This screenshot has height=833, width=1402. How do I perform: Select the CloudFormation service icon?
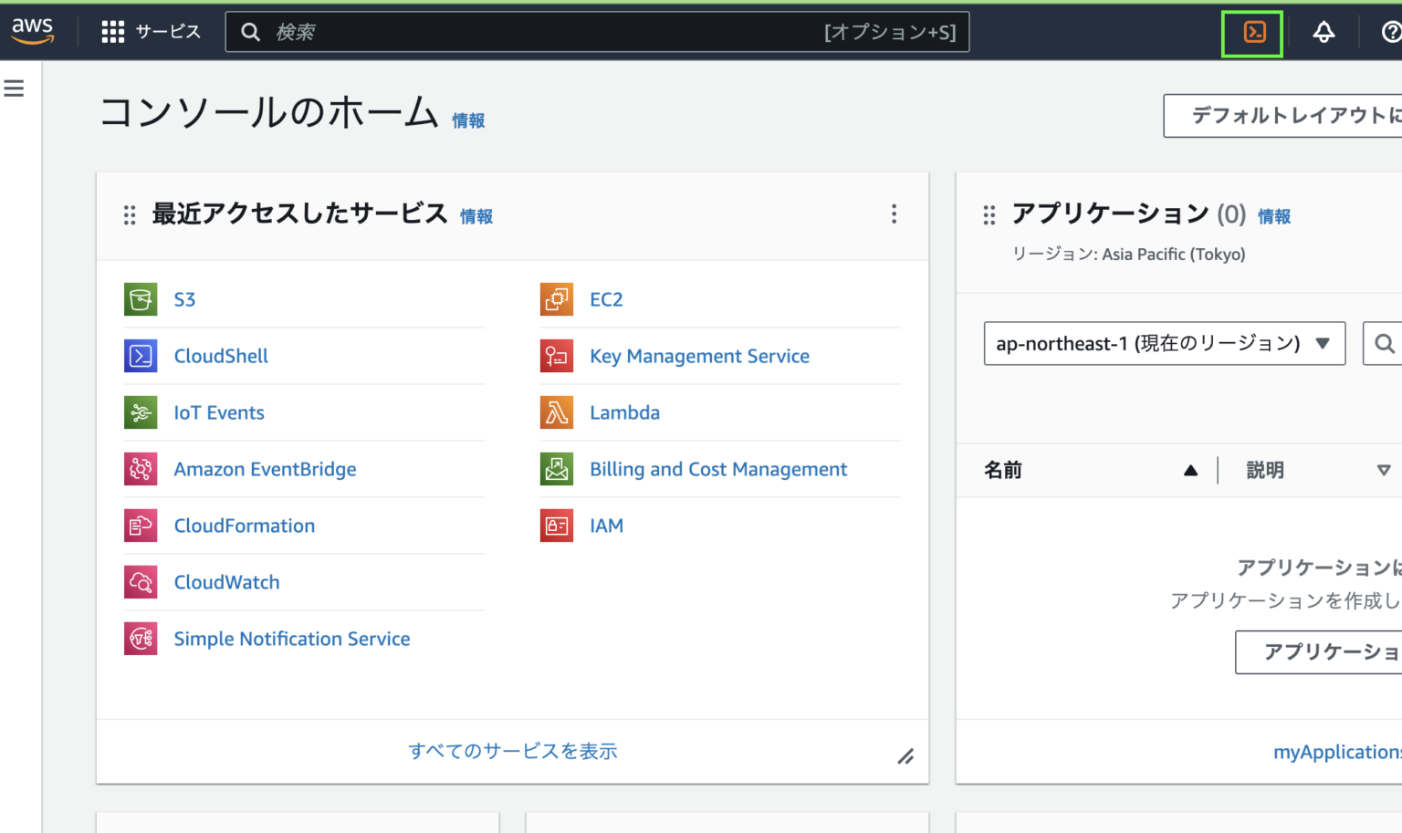[141, 526]
